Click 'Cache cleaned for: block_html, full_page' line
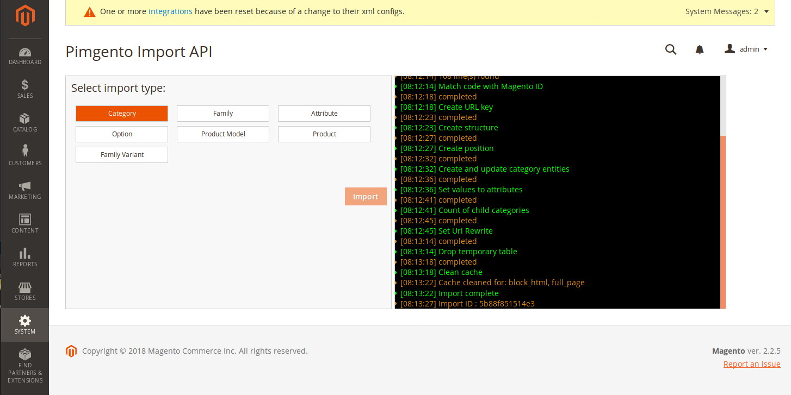Image resolution: width=791 pixels, height=395 pixels. [x=492, y=283]
